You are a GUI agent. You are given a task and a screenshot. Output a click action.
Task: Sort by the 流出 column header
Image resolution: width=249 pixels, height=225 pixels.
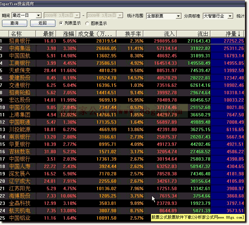194,34
